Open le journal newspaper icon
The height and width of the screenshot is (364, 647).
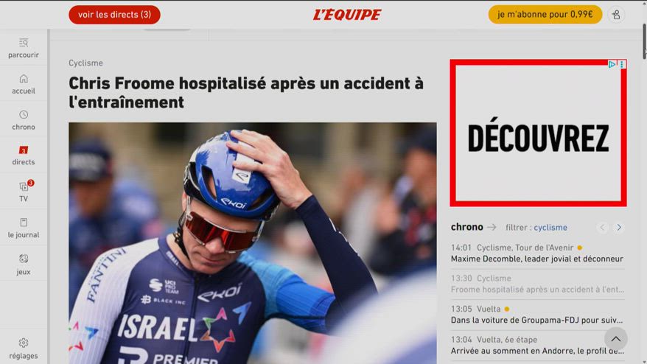(24, 223)
